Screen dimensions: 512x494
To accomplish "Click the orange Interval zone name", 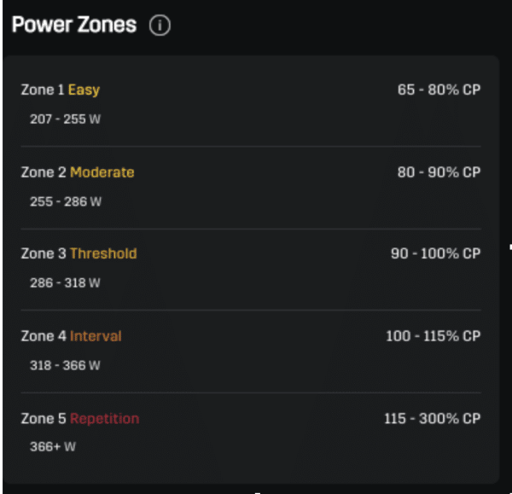I will (96, 336).
